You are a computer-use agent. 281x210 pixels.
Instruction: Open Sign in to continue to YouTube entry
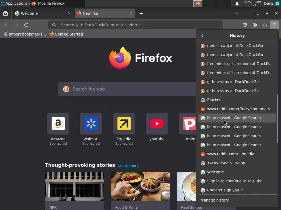[237, 181]
